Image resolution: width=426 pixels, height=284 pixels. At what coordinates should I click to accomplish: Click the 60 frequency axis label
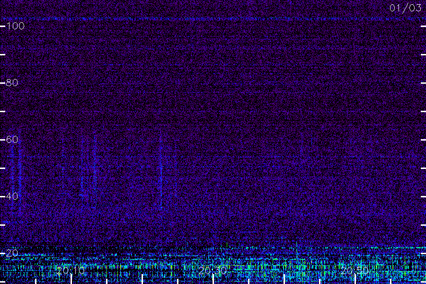[12, 140]
